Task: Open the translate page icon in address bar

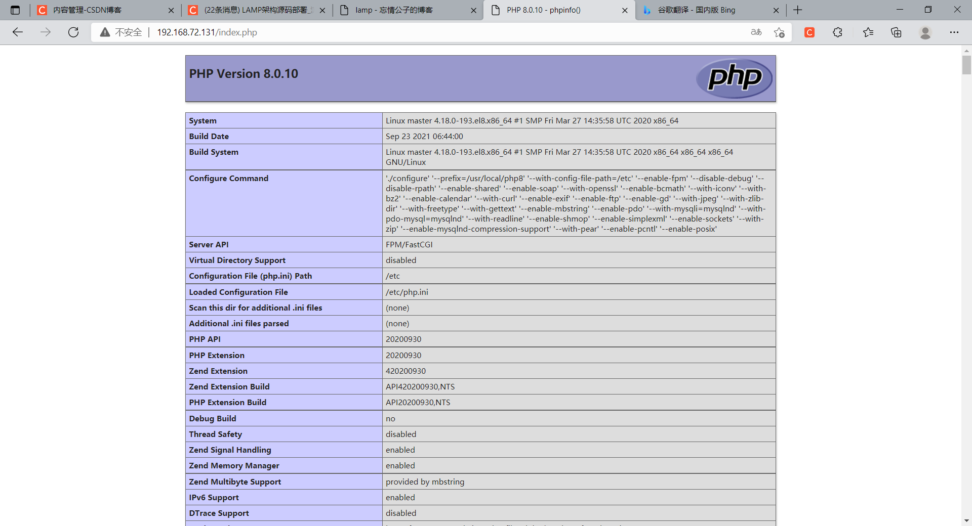Action: pos(756,32)
